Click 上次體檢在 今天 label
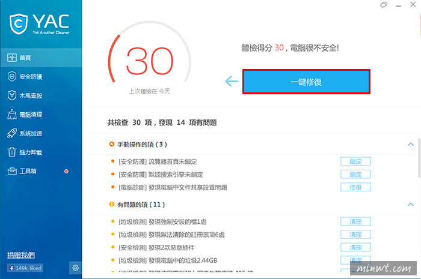The image size is (421, 279). pos(150,91)
